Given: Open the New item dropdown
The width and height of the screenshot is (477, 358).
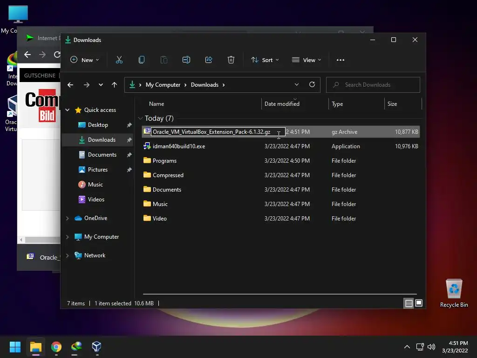Looking at the screenshot, I should tap(85, 60).
